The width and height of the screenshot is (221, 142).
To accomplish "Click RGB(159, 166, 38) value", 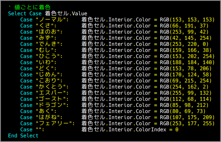I will [x=186, y=50].
